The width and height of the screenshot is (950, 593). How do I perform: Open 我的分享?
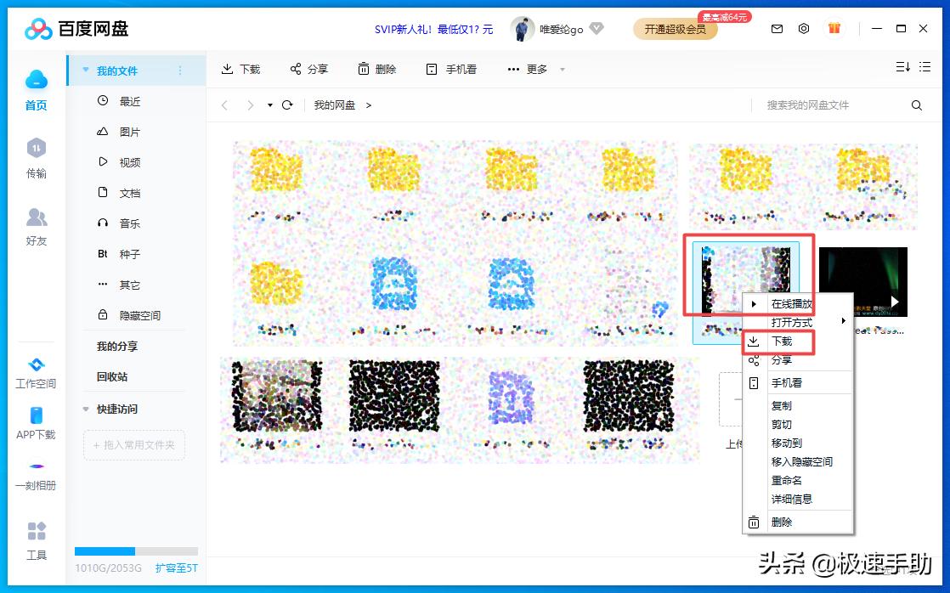tap(117, 347)
